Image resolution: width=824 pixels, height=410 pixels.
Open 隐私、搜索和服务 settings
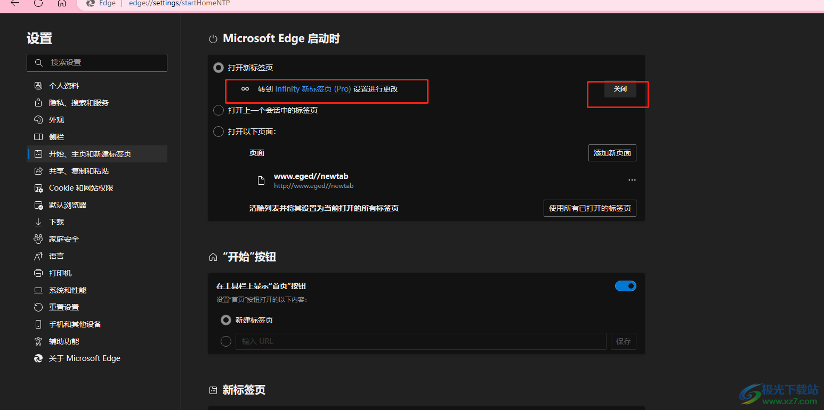click(97, 103)
